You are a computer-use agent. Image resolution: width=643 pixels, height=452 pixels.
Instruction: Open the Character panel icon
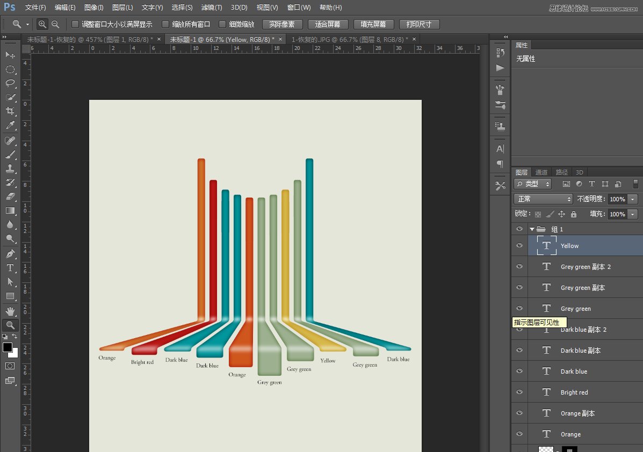pos(500,149)
